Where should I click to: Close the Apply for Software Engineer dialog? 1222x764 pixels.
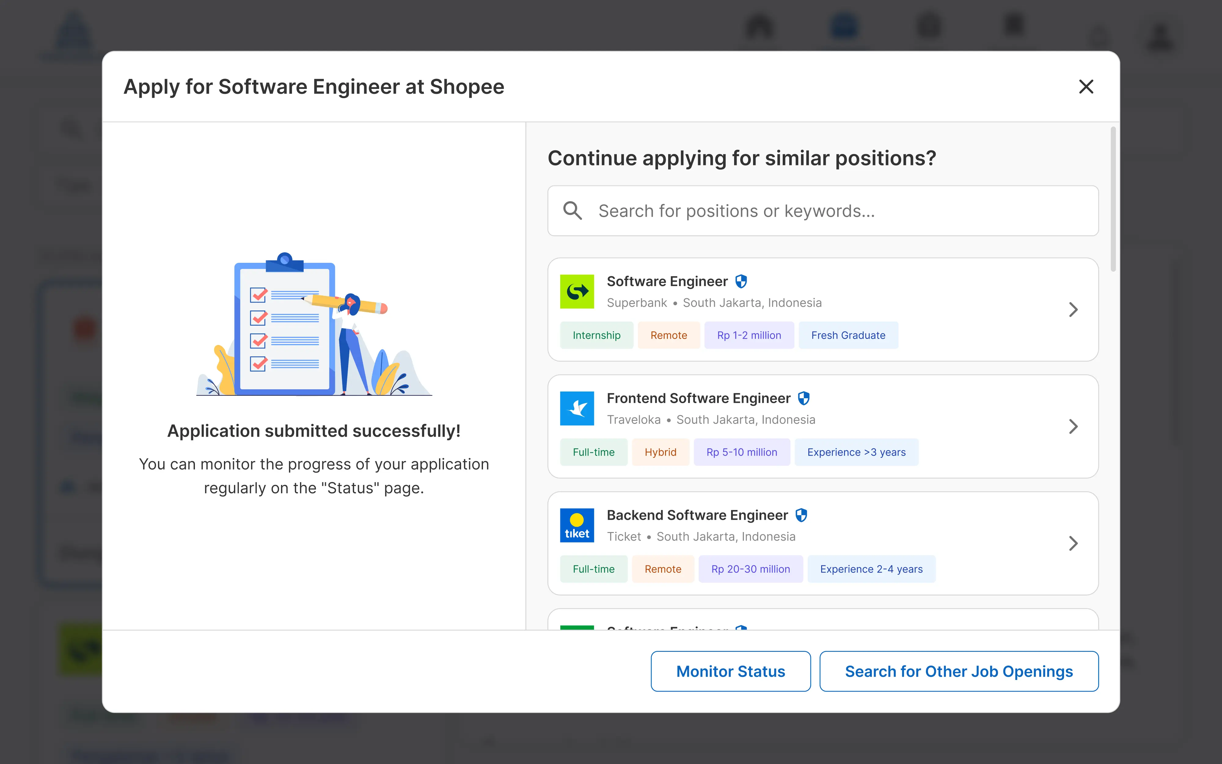[x=1086, y=87]
